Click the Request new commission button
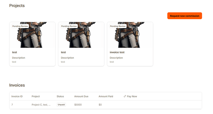Image resolution: width=213 pixels, height=114 pixels. click(185, 16)
